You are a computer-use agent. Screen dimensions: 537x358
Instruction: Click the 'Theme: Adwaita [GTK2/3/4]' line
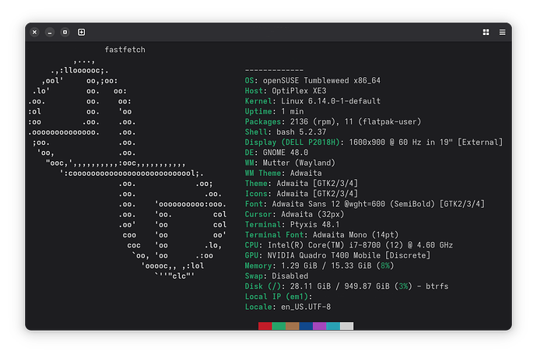click(x=301, y=184)
